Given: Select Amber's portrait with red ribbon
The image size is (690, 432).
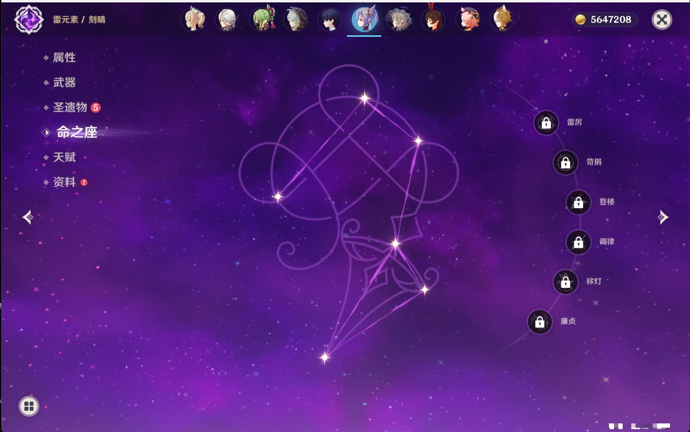Looking at the screenshot, I should pos(433,20).
